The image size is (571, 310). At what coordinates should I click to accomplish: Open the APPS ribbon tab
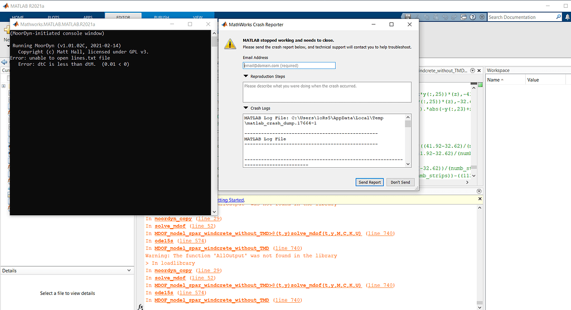(88, 17)
